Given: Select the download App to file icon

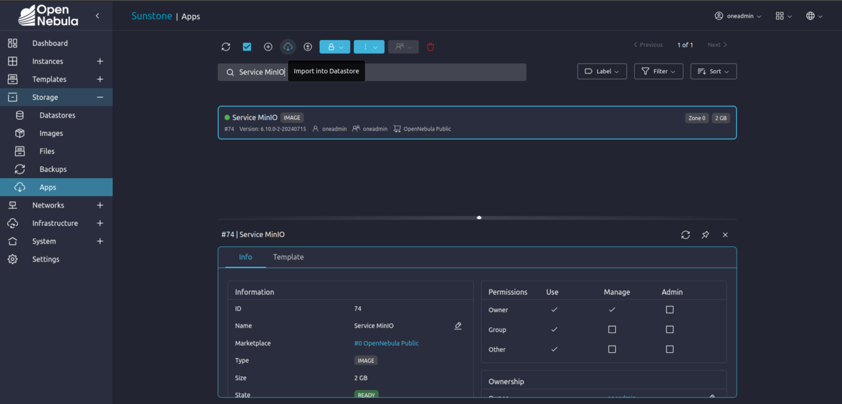Looking at the screenshot, I should pyautogui.click(x=308, y=47).
